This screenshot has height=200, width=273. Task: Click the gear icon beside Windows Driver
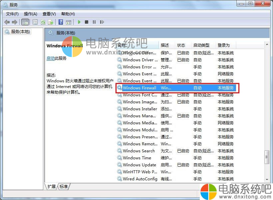(120, 60)
